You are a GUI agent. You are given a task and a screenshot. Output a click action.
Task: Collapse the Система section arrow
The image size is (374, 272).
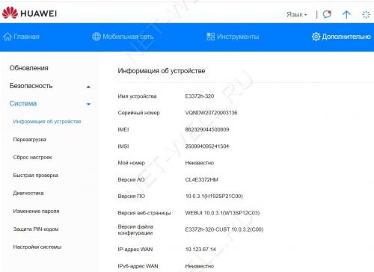point(88,104)
